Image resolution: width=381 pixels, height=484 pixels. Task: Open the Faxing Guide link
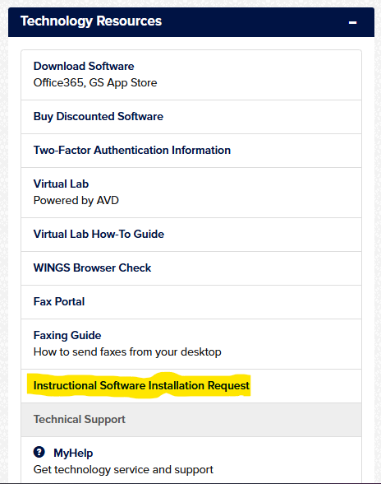tap(67, 335)
